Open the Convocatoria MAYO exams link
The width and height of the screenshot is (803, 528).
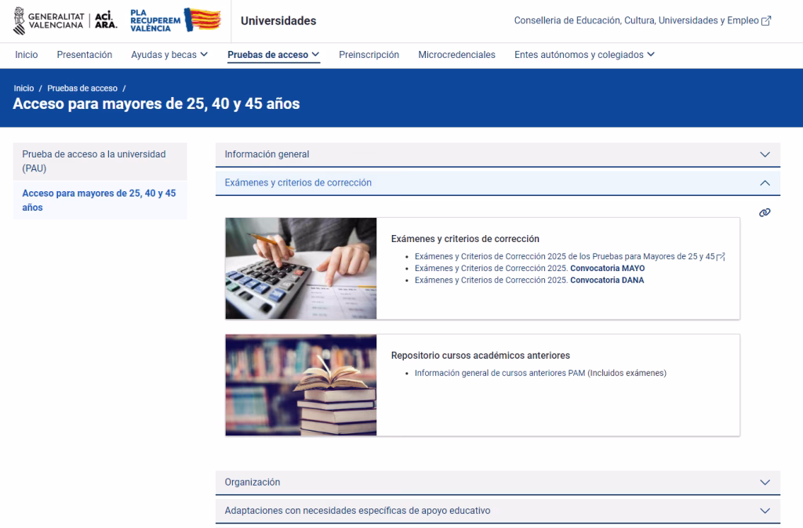pyautogui.click(x=529, y=268)
